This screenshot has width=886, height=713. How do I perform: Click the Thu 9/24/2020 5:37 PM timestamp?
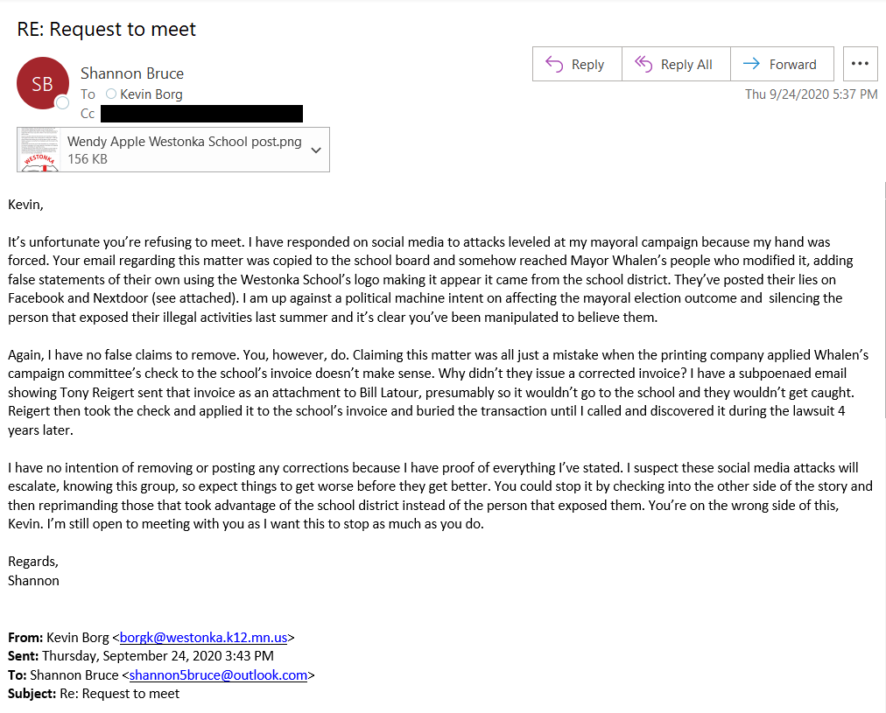[x=811, y=94]
